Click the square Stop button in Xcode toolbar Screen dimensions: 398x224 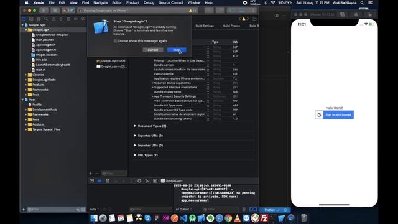55,11
